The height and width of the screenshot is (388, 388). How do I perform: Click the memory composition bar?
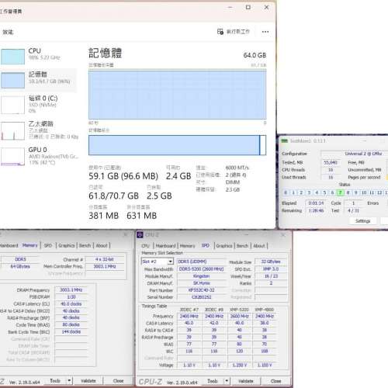click(177, 145)
